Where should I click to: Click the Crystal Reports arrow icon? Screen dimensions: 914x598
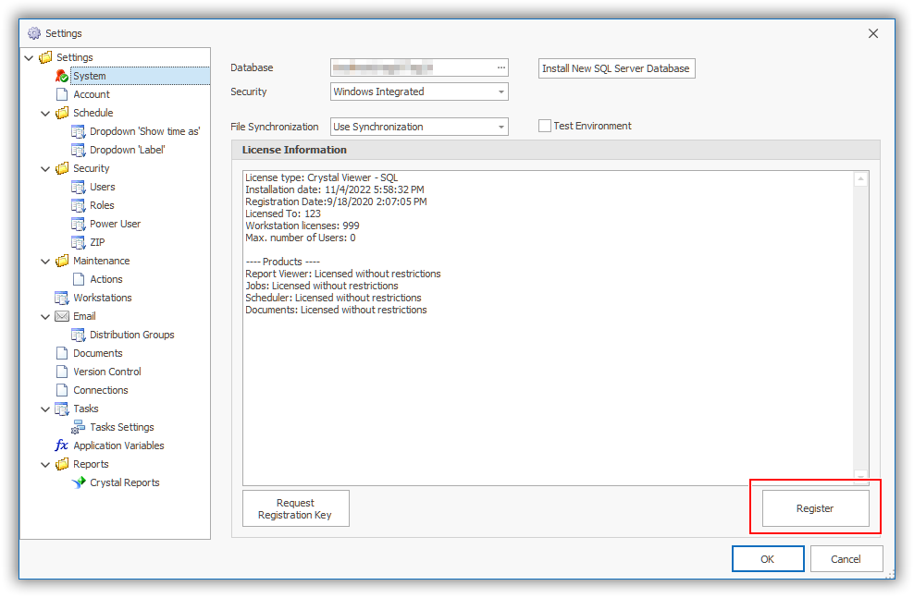point(79,482)
